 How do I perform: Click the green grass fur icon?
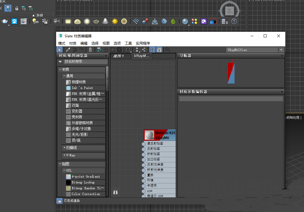click(x=173, y=21)
